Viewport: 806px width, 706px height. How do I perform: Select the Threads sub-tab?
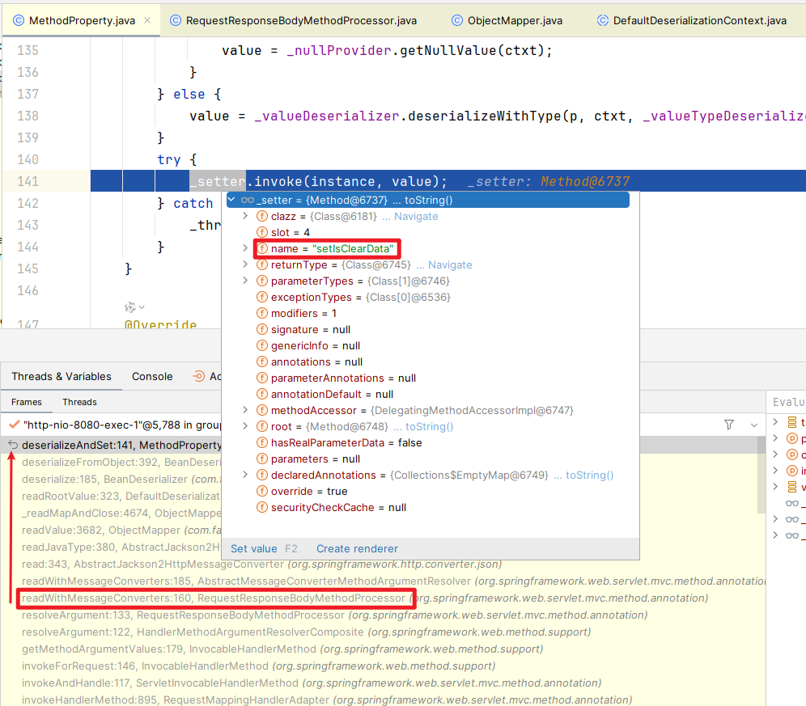tap(79, 402)
